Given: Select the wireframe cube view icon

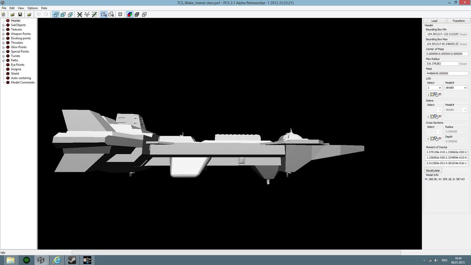Looking at the screenshot, I should click(144, 14).
